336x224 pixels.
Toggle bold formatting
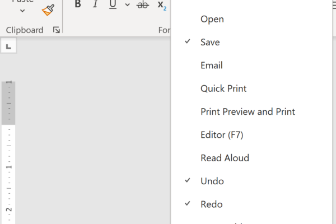(78, 4)
